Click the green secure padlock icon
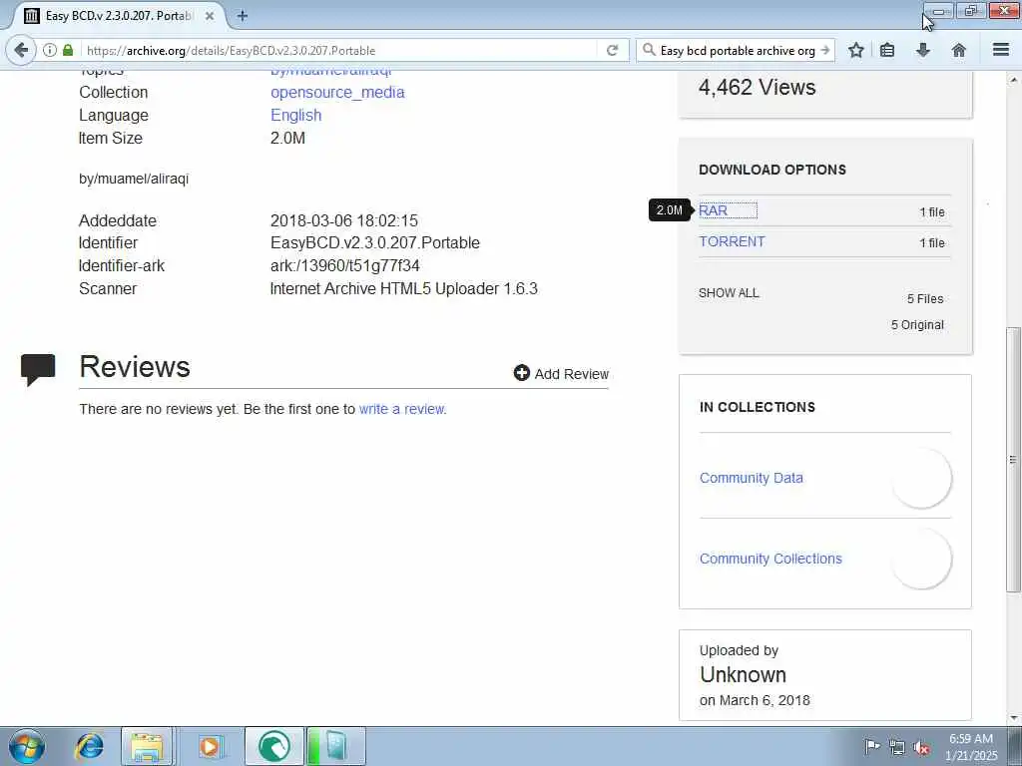The height and width of the screenshot is (766, 1022). [x=68, y=50]
